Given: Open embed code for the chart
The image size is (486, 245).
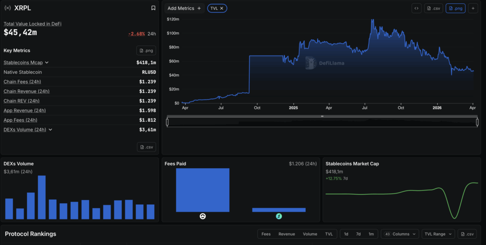Looking at the screenshot, I should (416, 9).
